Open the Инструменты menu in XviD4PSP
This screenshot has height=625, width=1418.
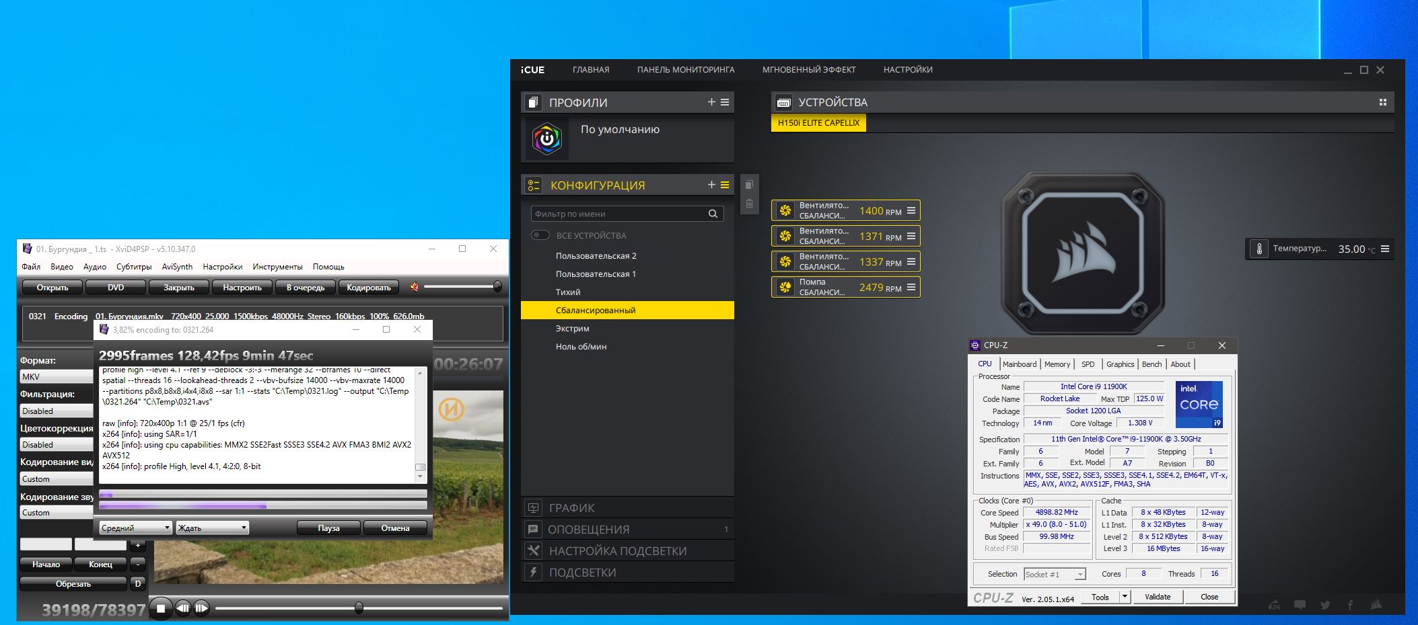click(x=278, y=267)
